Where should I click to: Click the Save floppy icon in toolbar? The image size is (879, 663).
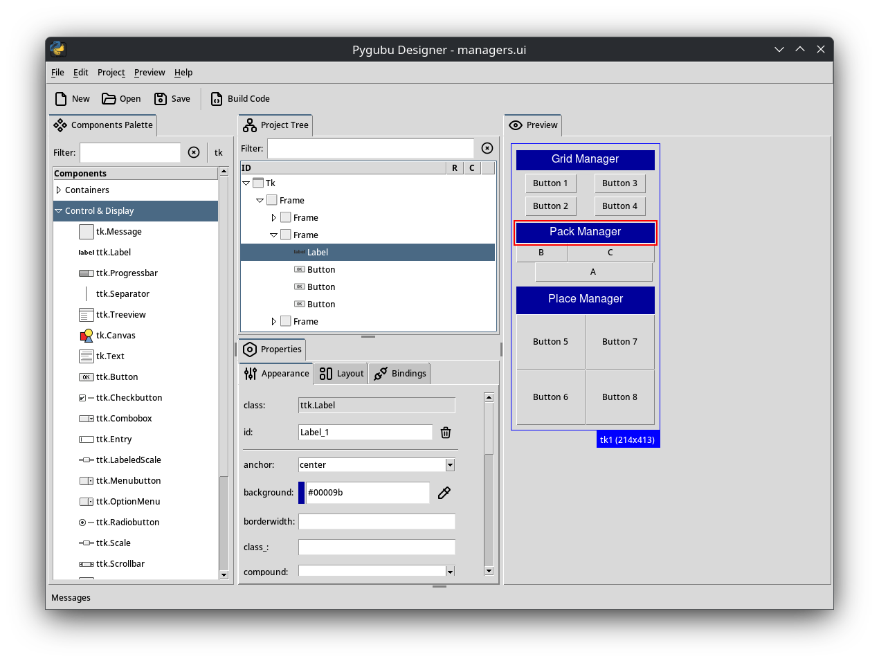point(161,99)
